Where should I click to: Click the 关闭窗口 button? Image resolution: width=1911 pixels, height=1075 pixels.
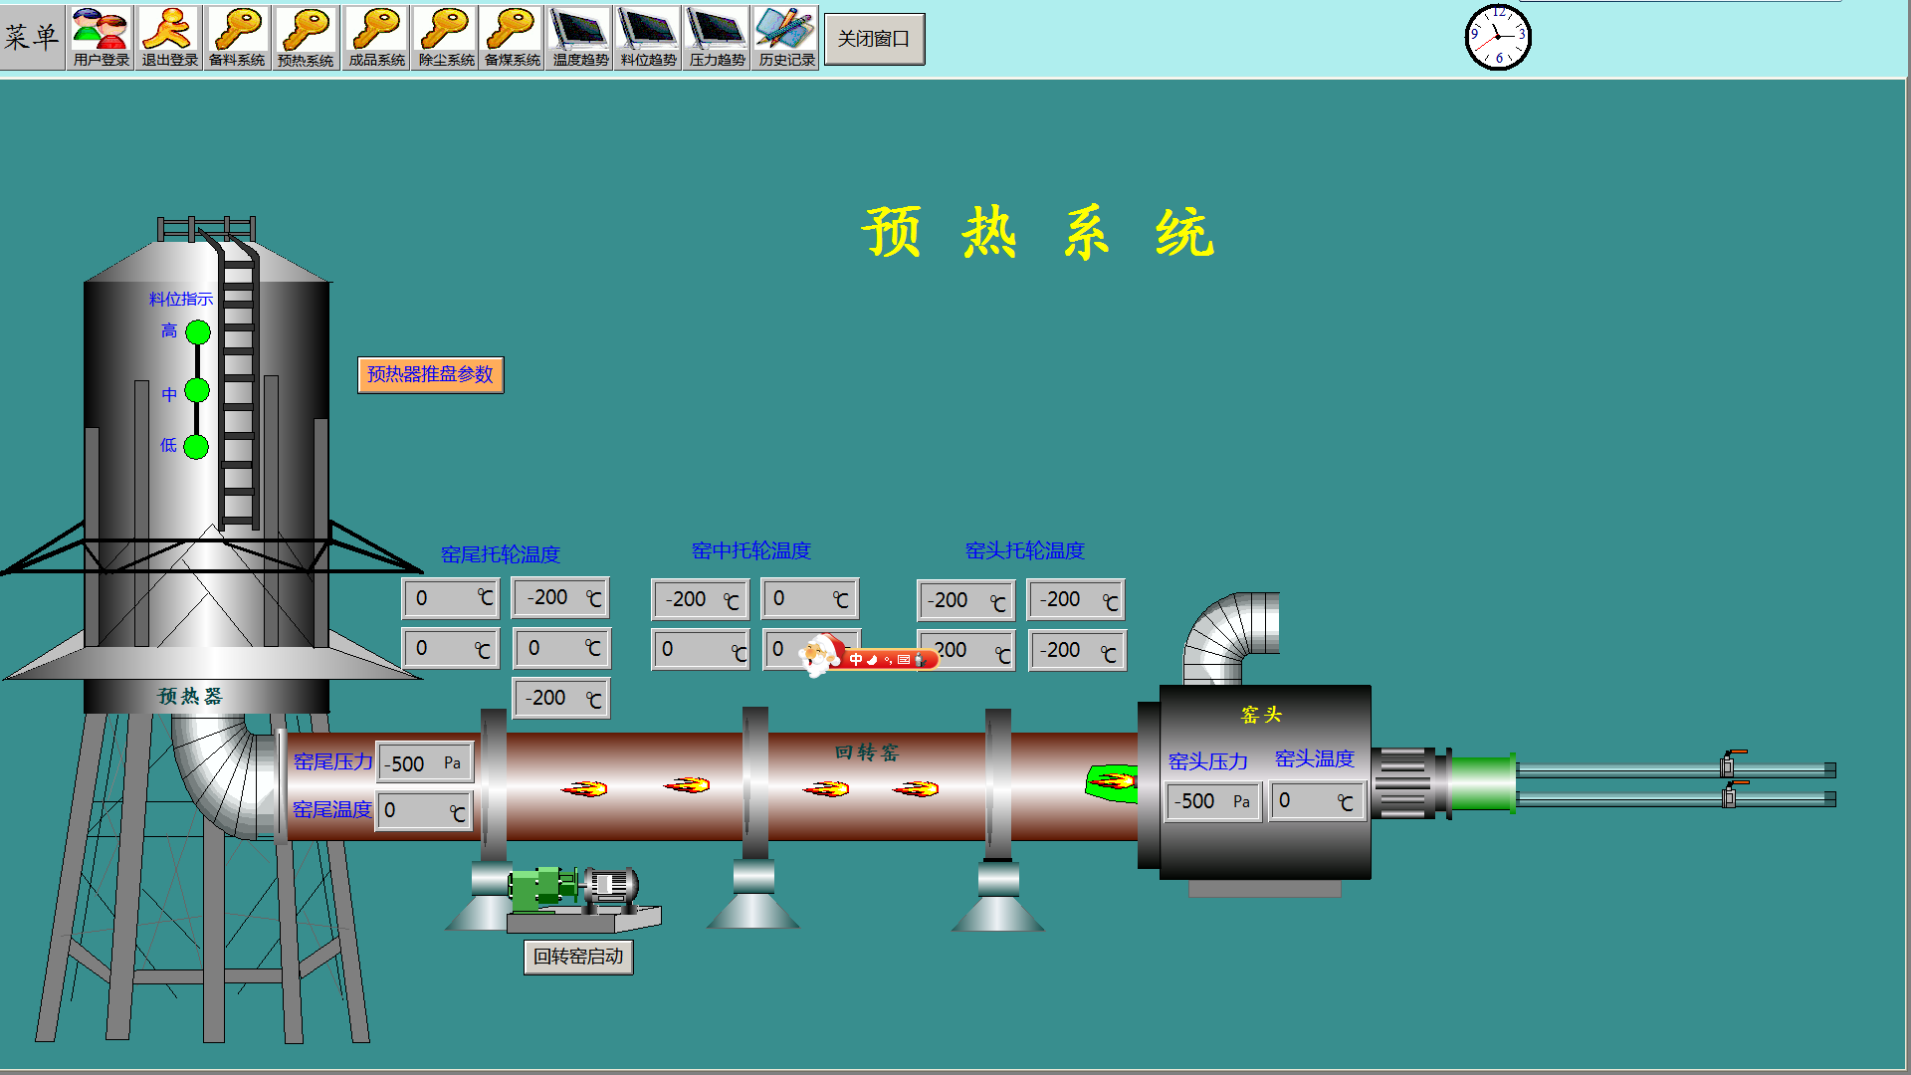click(874, 39)
